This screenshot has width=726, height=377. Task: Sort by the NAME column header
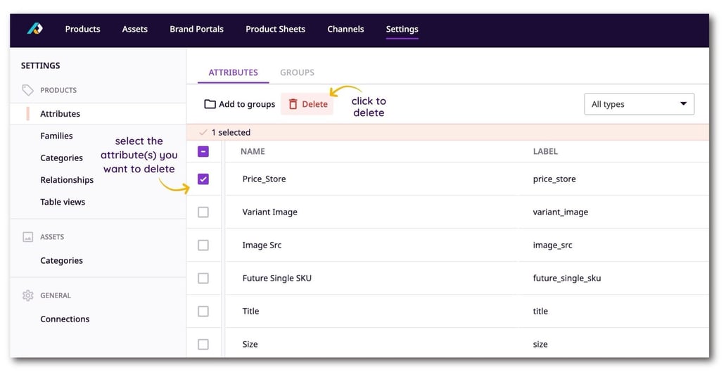(253, 151)
